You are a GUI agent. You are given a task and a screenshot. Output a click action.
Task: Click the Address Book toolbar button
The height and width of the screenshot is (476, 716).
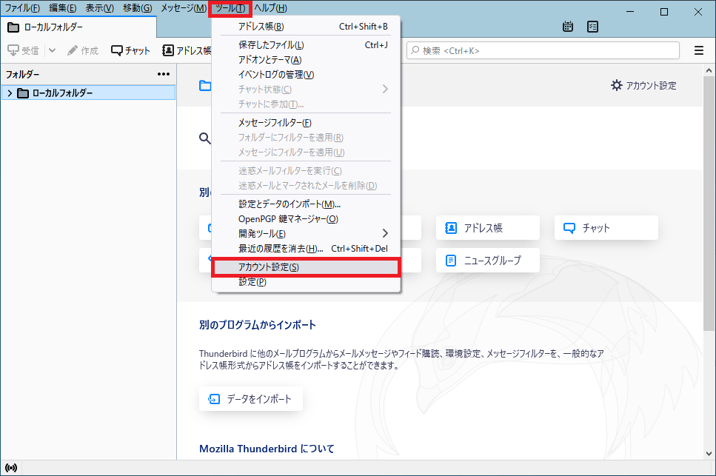click(187, 50)
